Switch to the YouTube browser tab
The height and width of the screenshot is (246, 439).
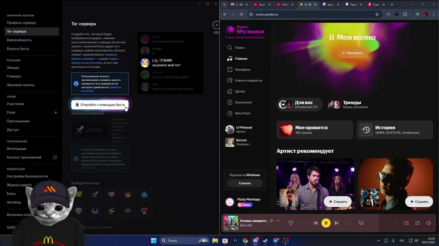[262, 4]
